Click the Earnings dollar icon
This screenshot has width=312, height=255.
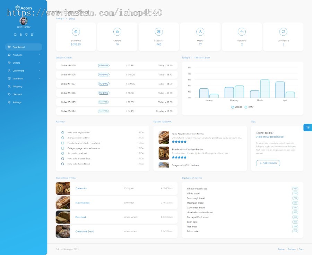[x=76, y=32]
